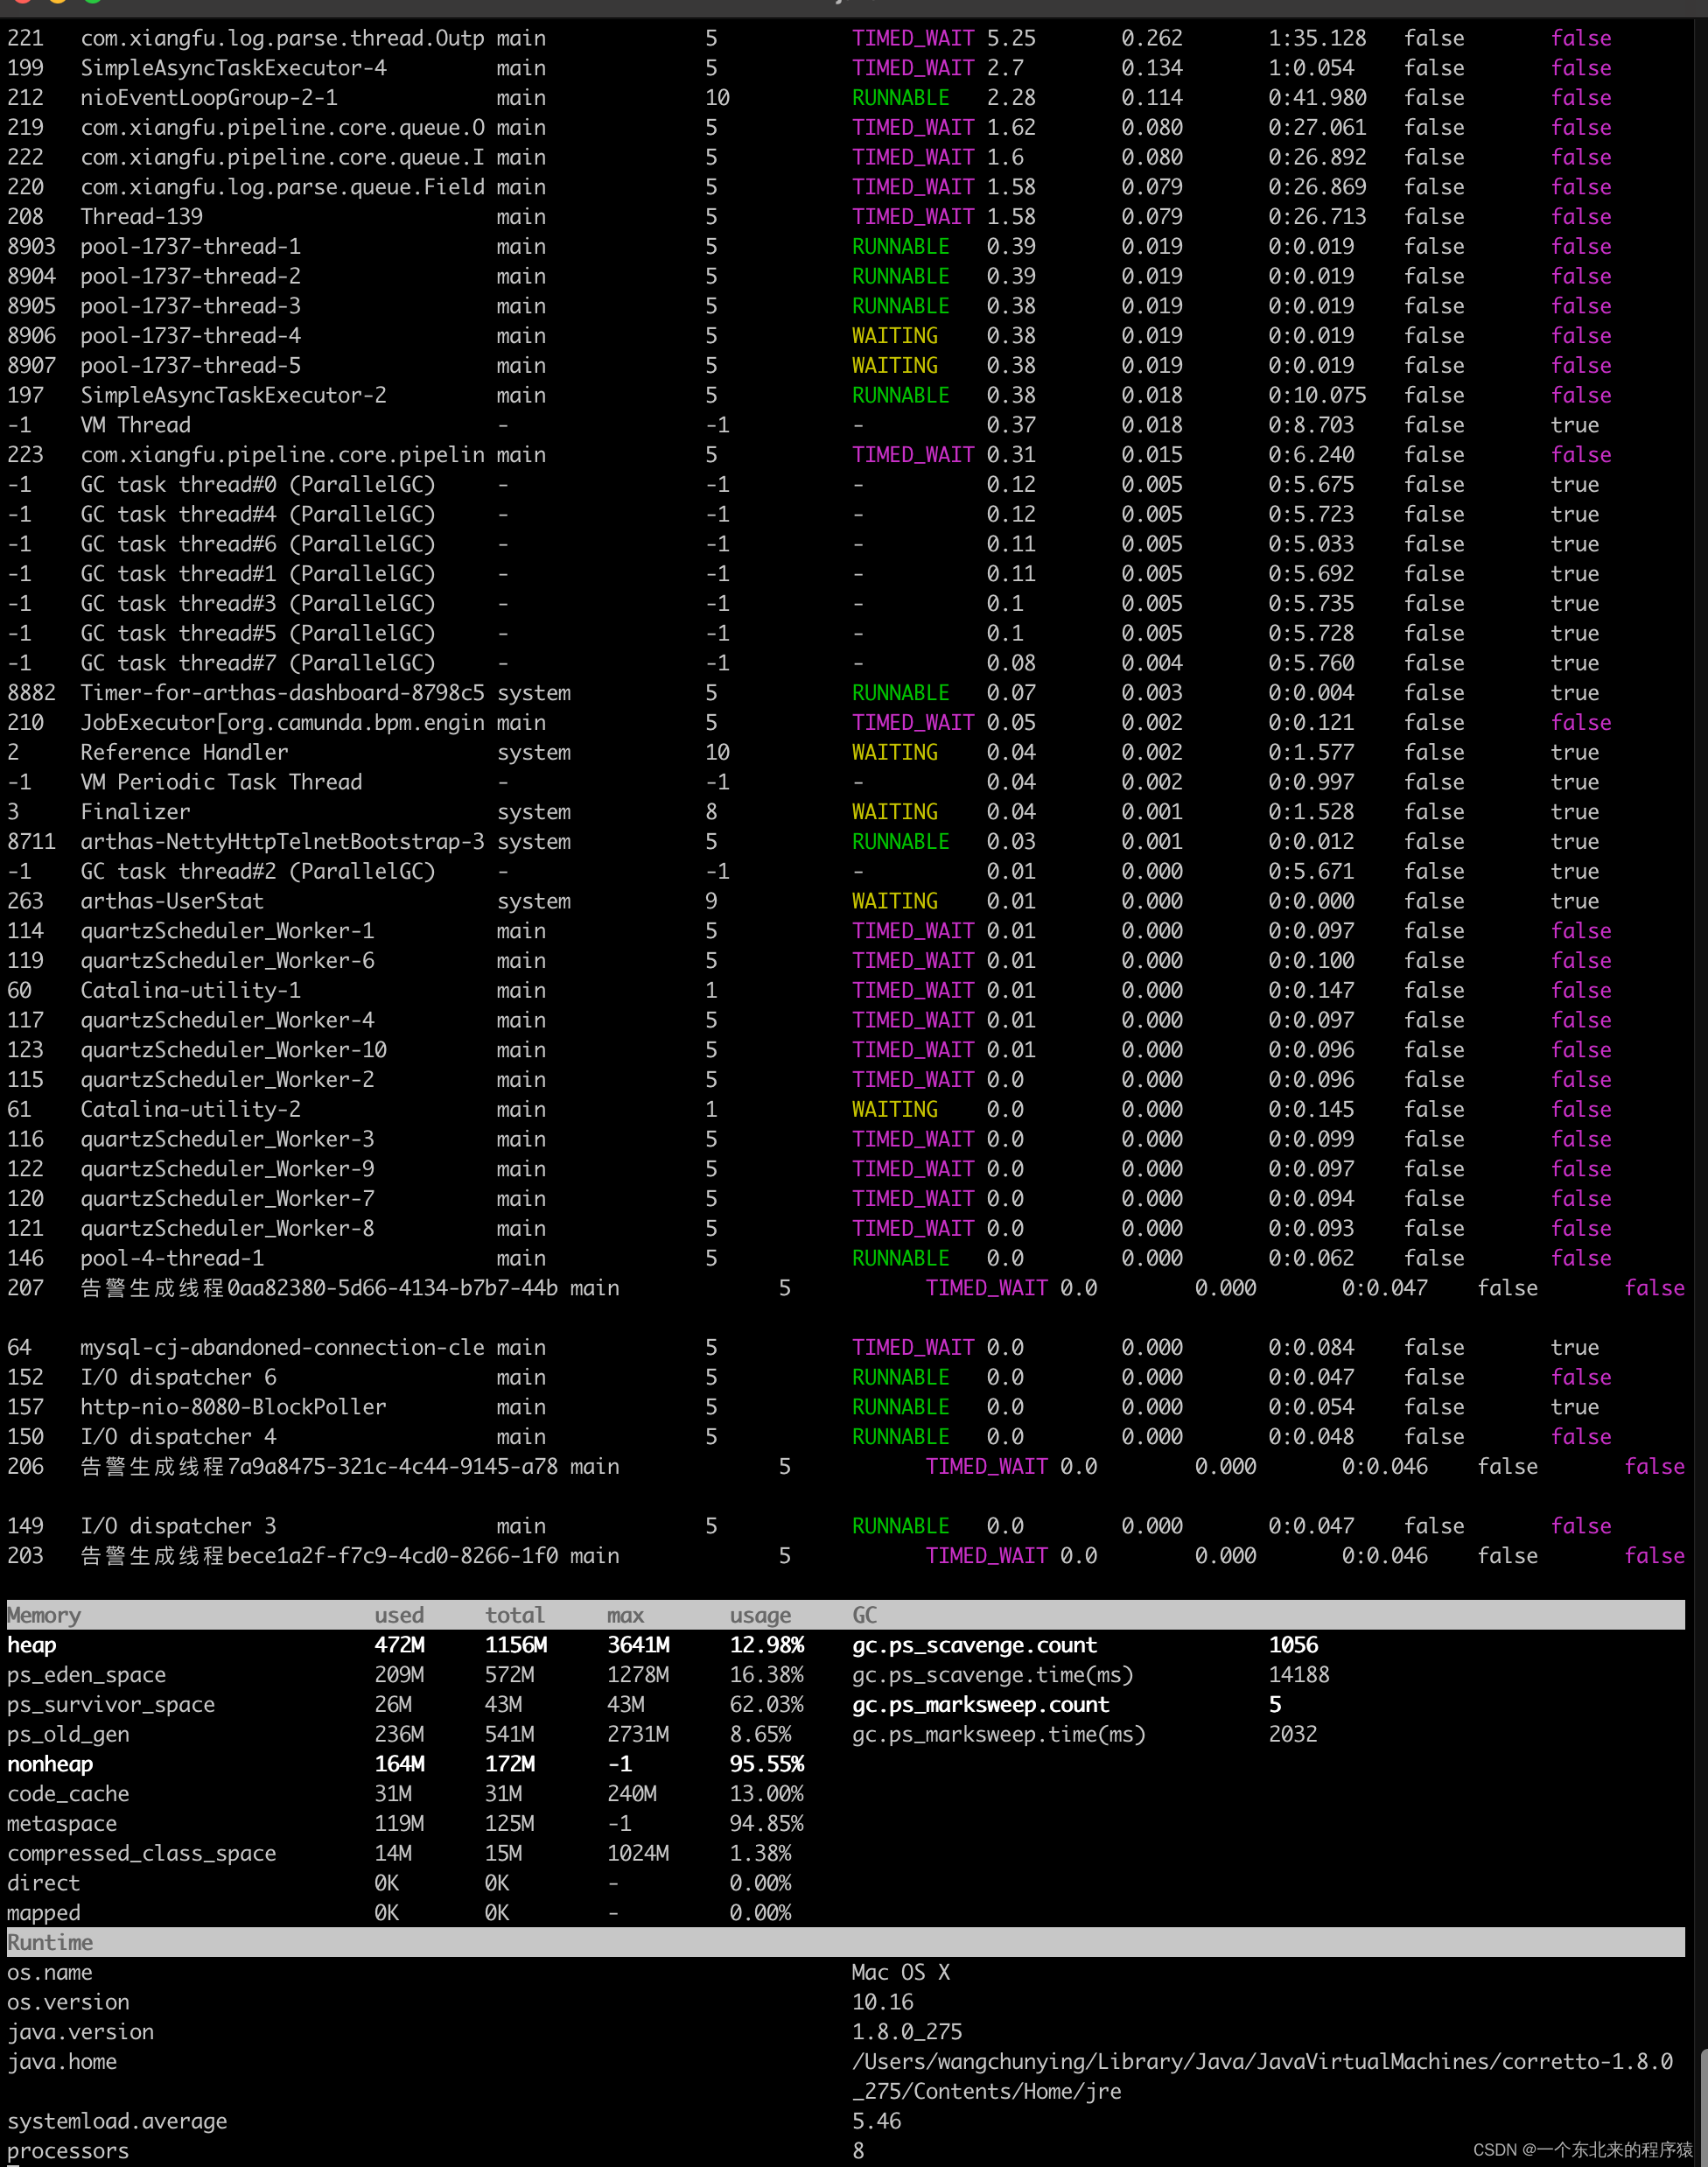The image size is (1708, 2167).
Task: Select scavenge time value 14188
Action: (1299, 1675)
